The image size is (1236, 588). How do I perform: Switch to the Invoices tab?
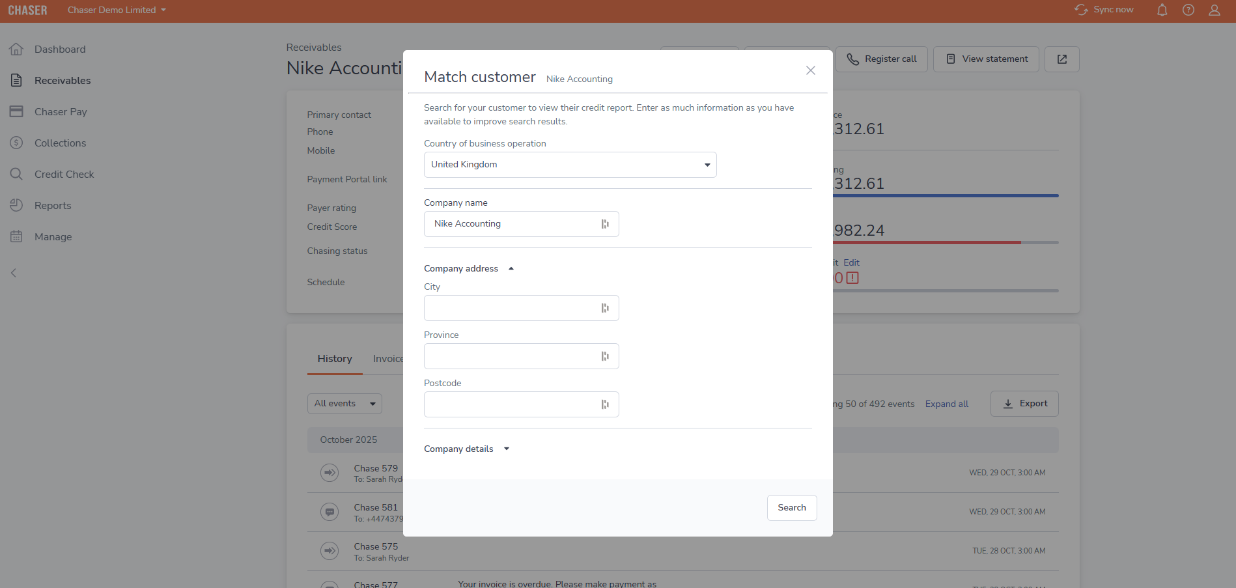click(389, 358)
